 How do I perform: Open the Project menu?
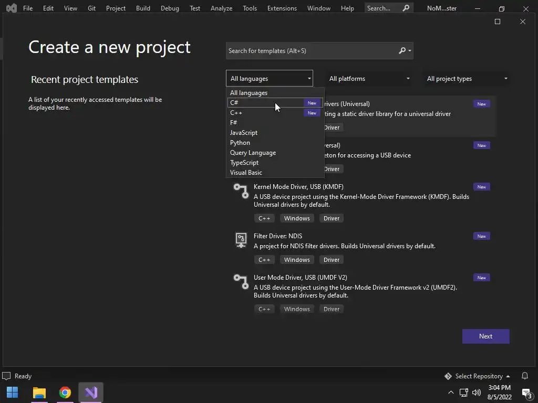click(116, 8)
